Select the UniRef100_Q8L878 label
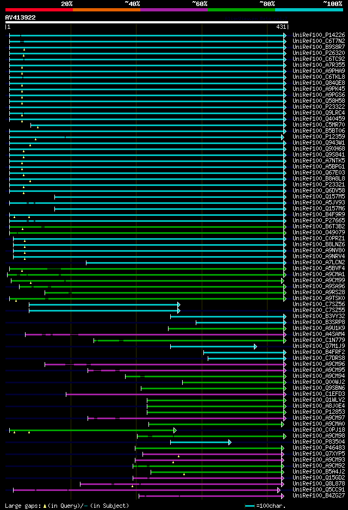This screenshot has width=348, height=510. click(x=319, y=484)
